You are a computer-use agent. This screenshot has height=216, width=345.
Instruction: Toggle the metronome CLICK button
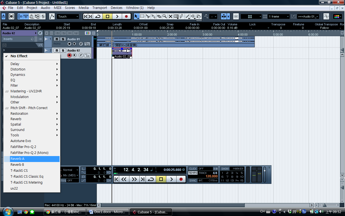(x=193, y=169)
